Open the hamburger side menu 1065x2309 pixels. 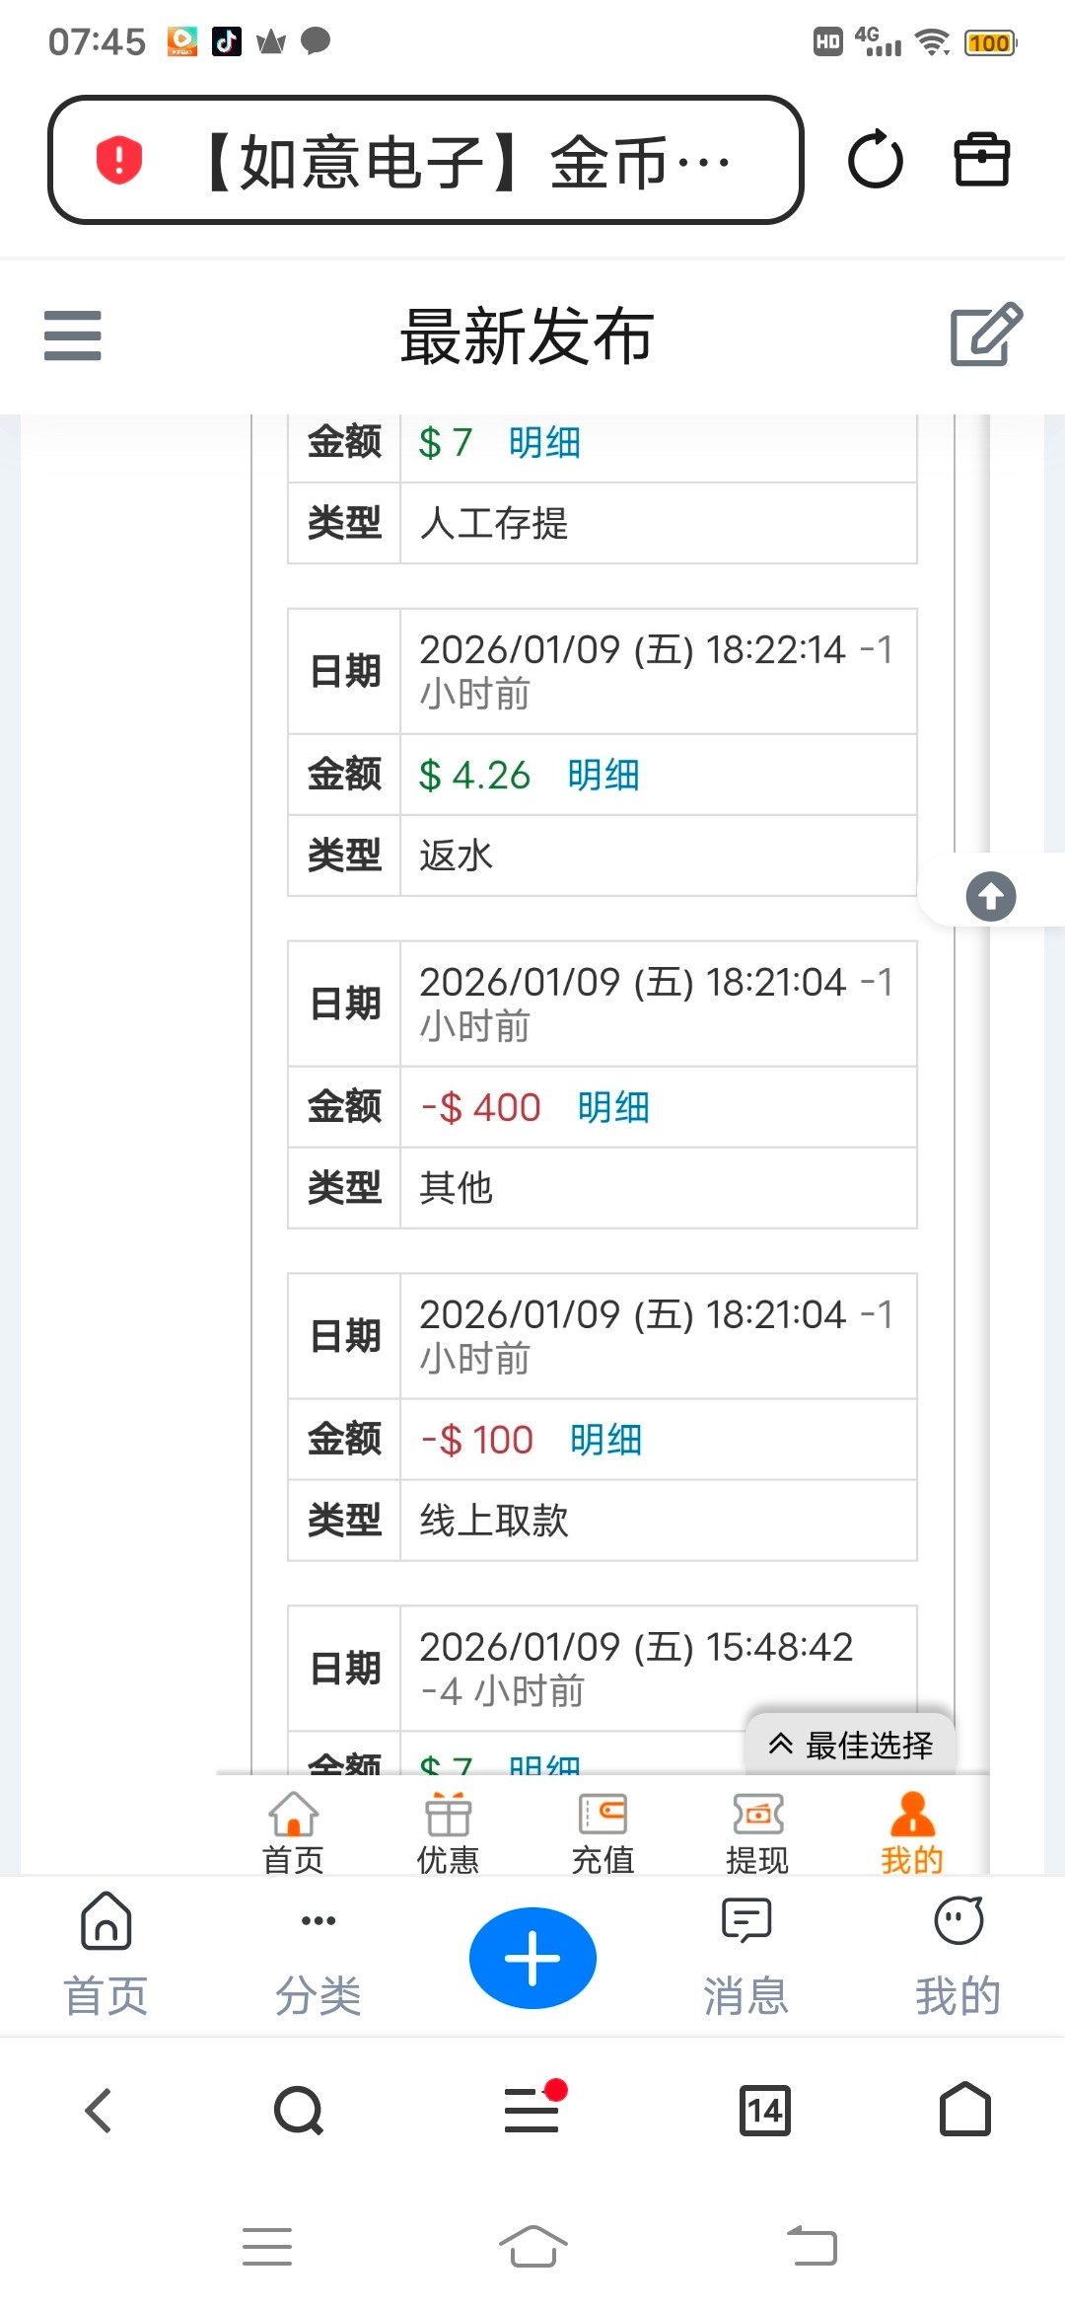click(x=73, y=335)
